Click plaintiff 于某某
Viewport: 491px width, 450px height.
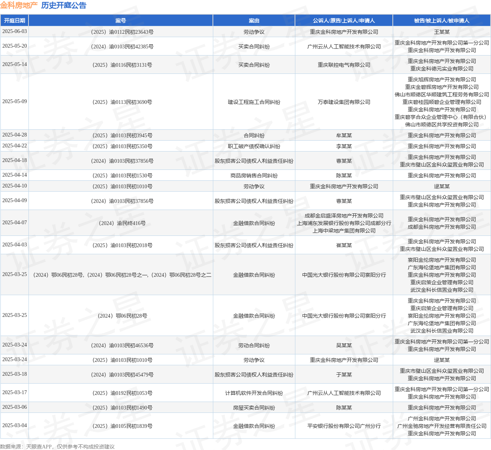click(344, 375)
